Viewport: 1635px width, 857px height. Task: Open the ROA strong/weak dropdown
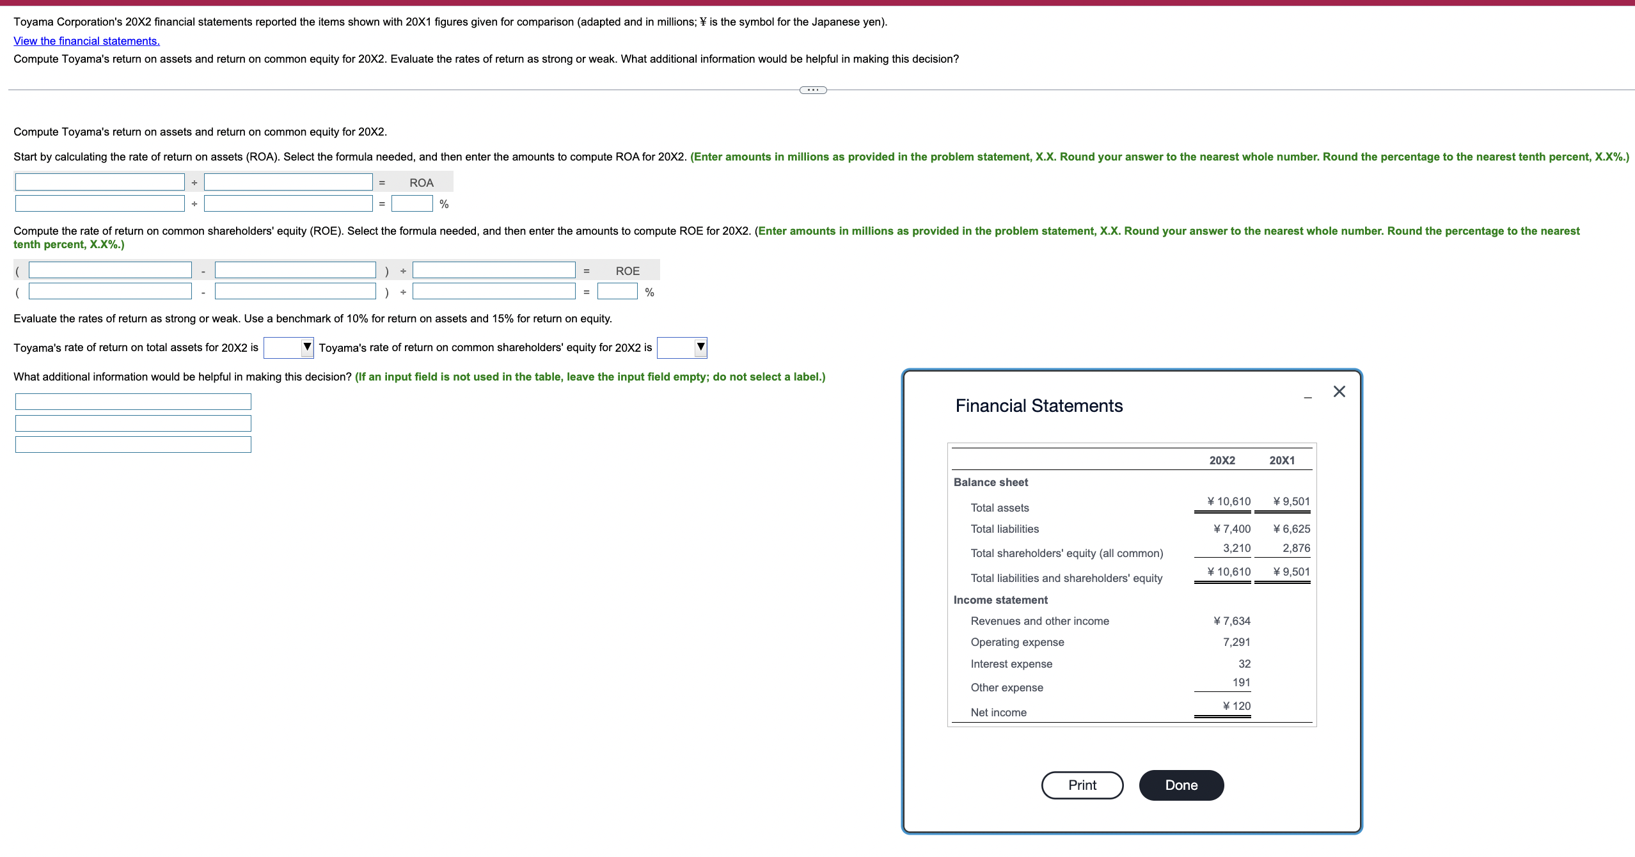[288, 347]
